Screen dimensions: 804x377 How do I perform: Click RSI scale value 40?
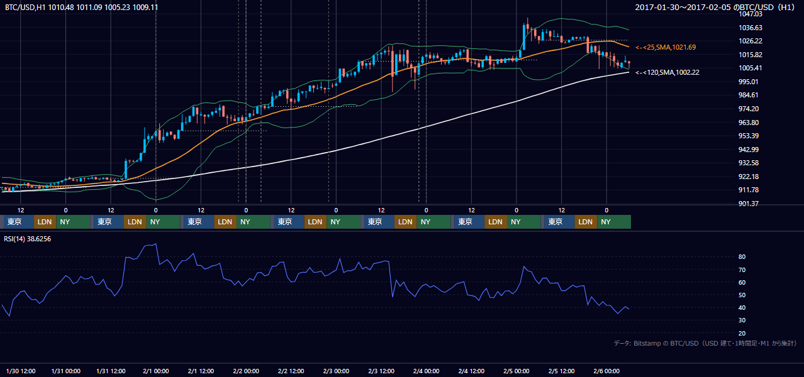click(x=742, y=308)
